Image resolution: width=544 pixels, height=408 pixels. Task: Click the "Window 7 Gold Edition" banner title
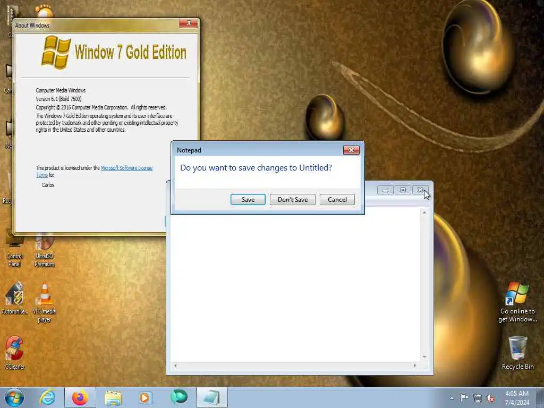click(x=131, y=53)
